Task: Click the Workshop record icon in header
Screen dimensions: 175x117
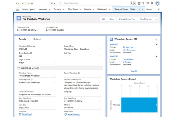Action: 19,18
